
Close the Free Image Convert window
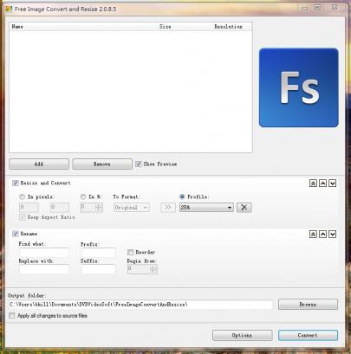(335, 7)
